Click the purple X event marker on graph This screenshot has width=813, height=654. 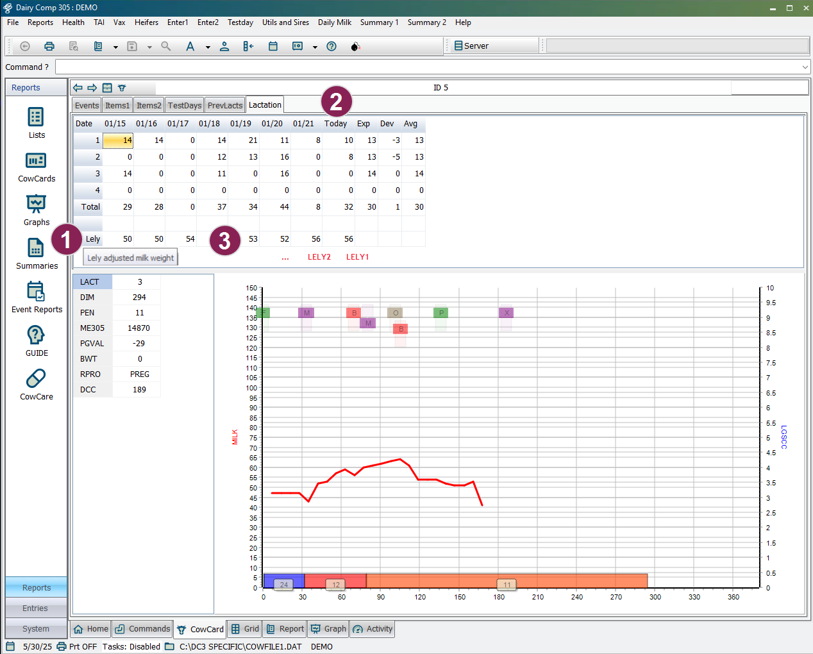tap(507, 313)
